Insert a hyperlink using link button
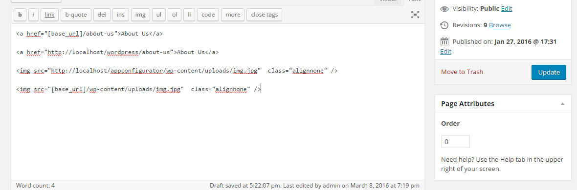577x190 pixels. (49, 15)
